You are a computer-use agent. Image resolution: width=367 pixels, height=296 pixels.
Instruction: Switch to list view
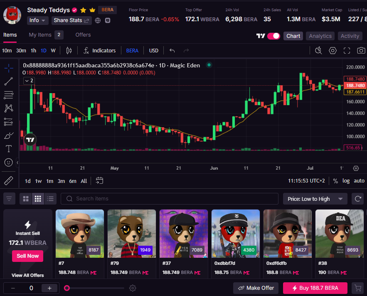[50, 199]
